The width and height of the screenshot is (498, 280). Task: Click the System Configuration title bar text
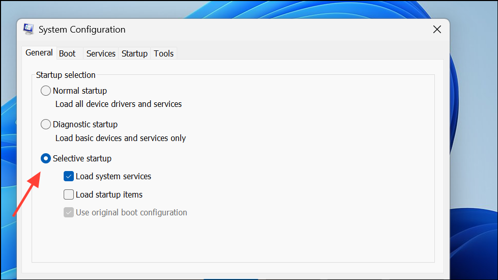[82, 30]
